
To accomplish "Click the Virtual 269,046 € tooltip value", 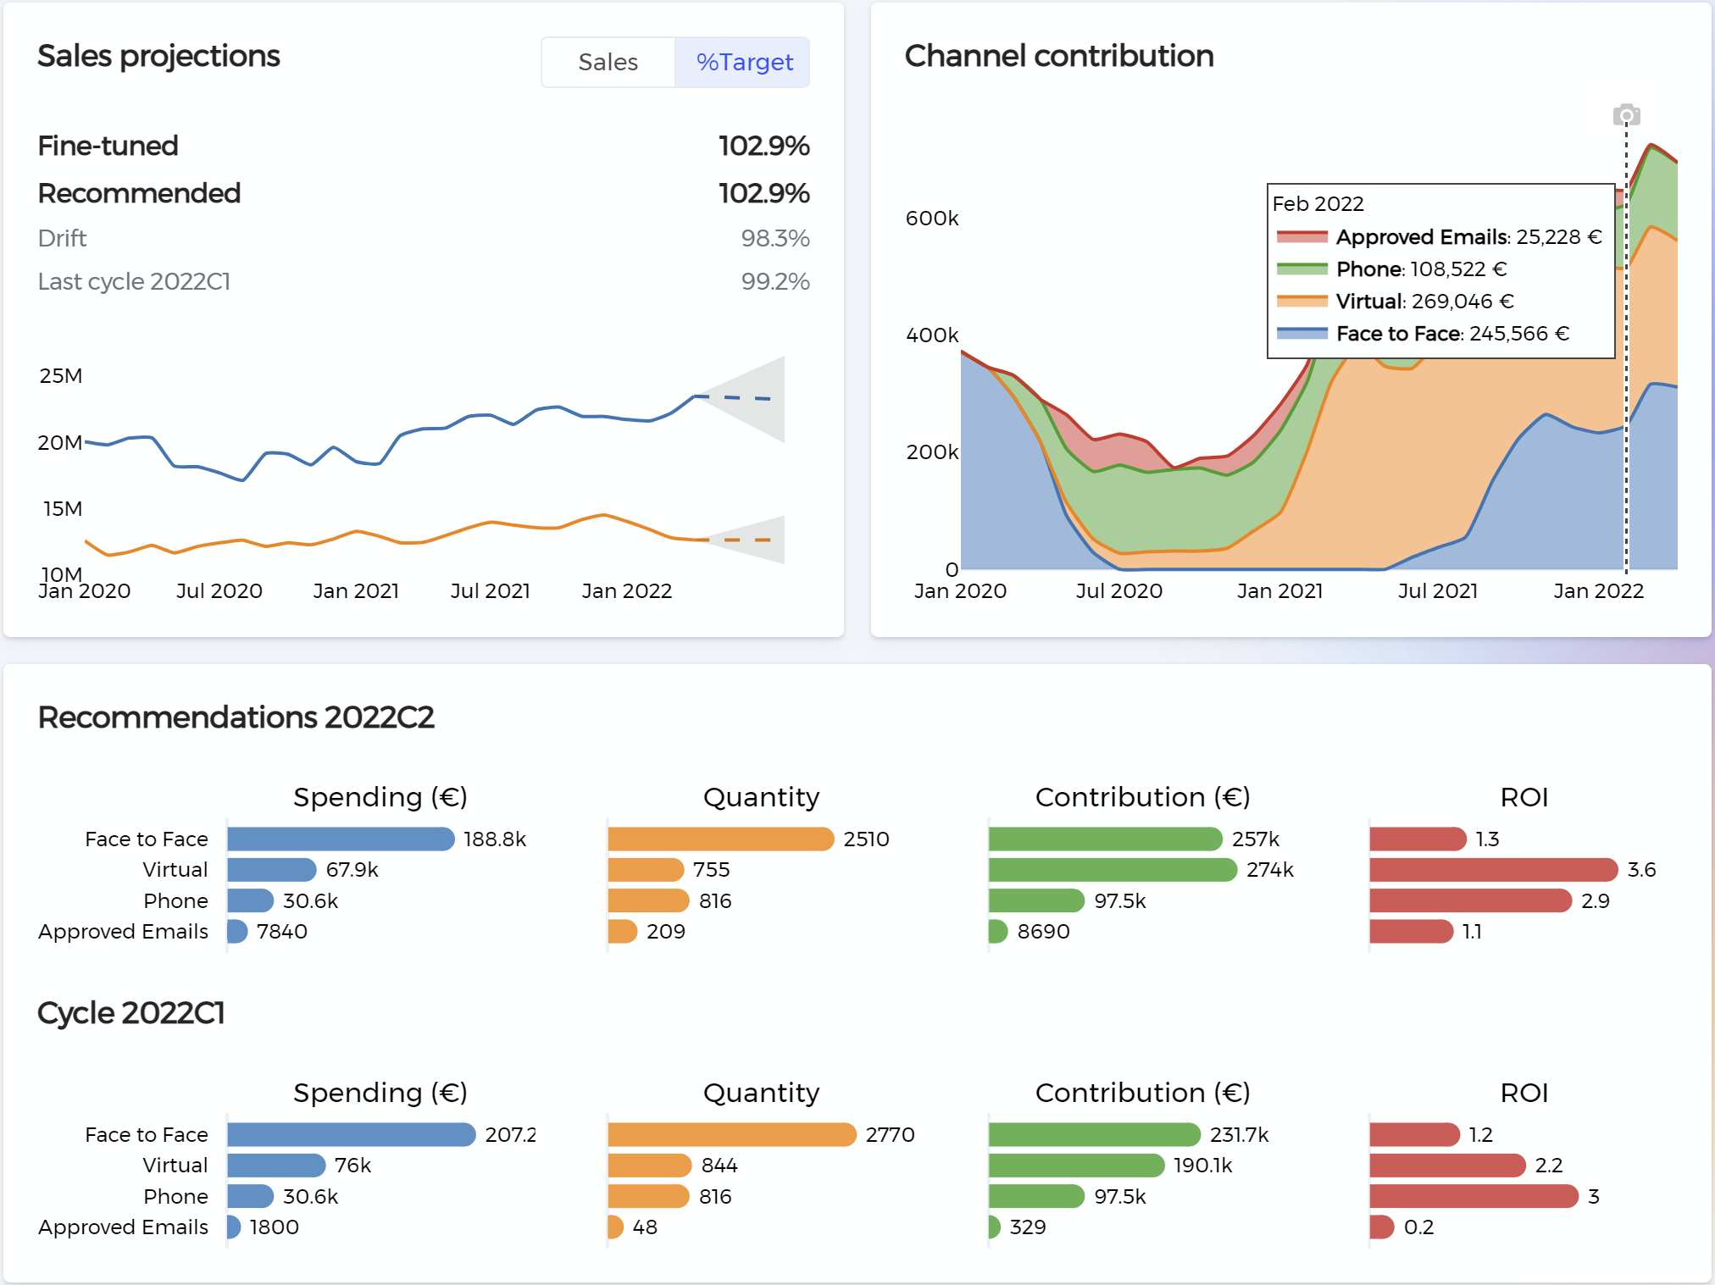I will point(1462,302).
